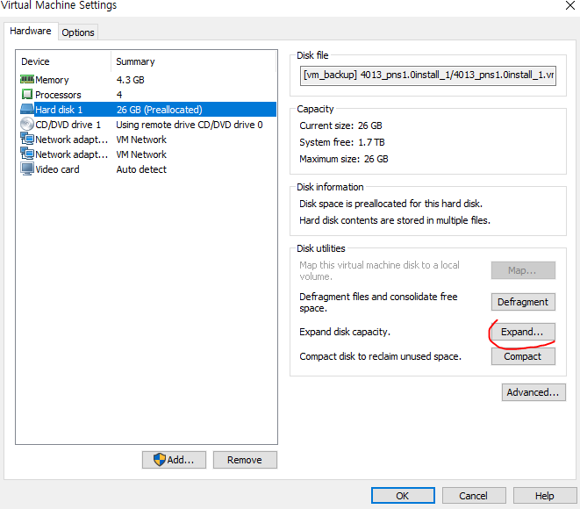Open Advanced... disk settings
This screenshot has width=580, height=509.
point(533,392)
